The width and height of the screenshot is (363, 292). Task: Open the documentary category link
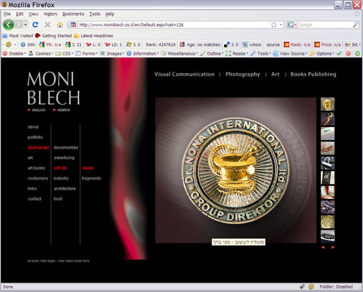point(66,147)
